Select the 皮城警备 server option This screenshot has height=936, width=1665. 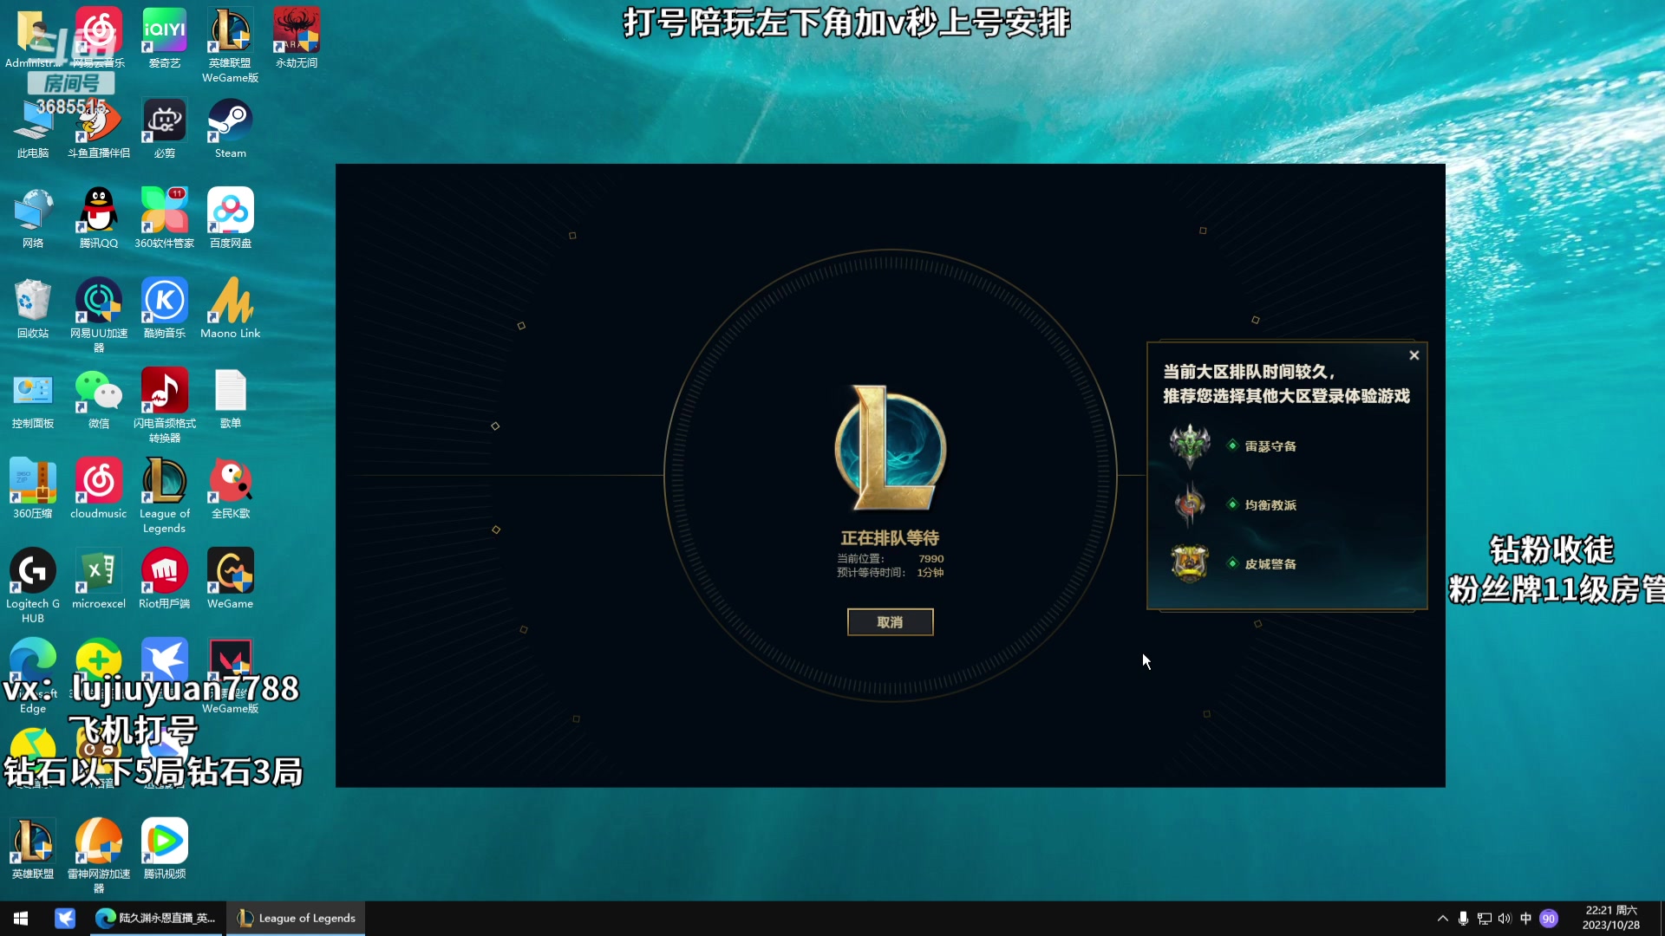[1270, 564]
